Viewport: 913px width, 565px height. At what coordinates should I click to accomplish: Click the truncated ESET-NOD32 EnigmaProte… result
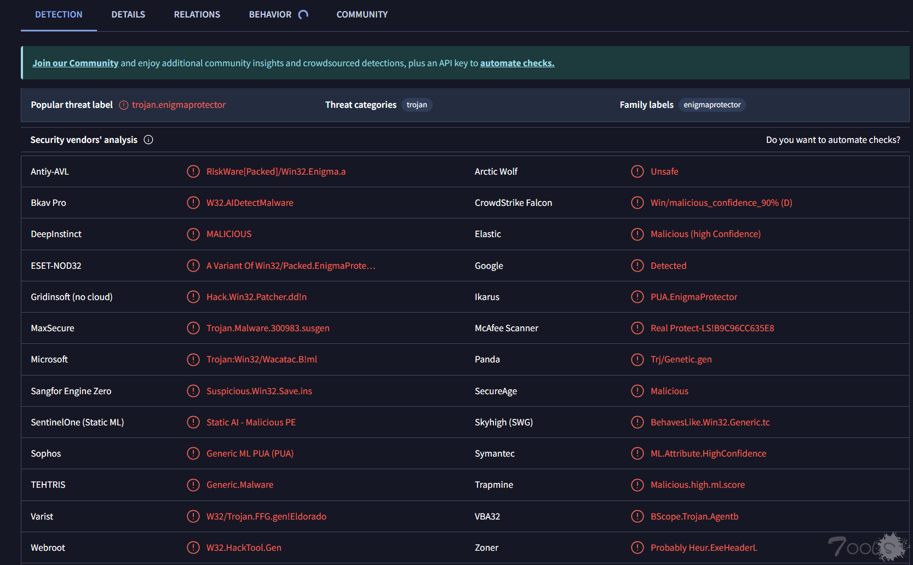point(291,266)
